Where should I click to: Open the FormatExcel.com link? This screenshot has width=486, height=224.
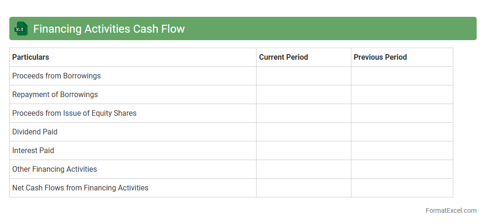(450, 210)
